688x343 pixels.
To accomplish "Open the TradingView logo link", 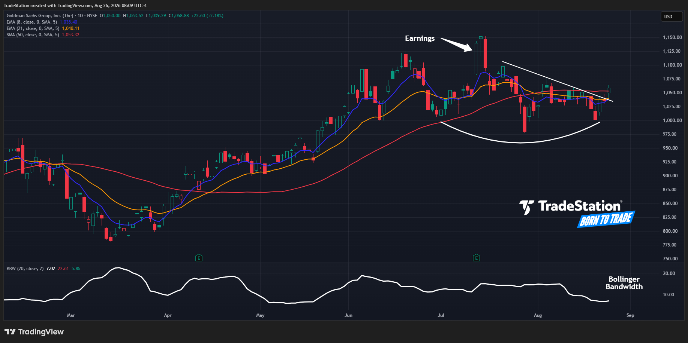I will [34, 332].
